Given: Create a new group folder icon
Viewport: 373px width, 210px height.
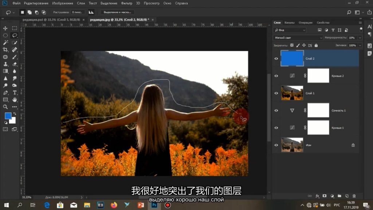Looking at the screenshot, I should tap(339, 195).
